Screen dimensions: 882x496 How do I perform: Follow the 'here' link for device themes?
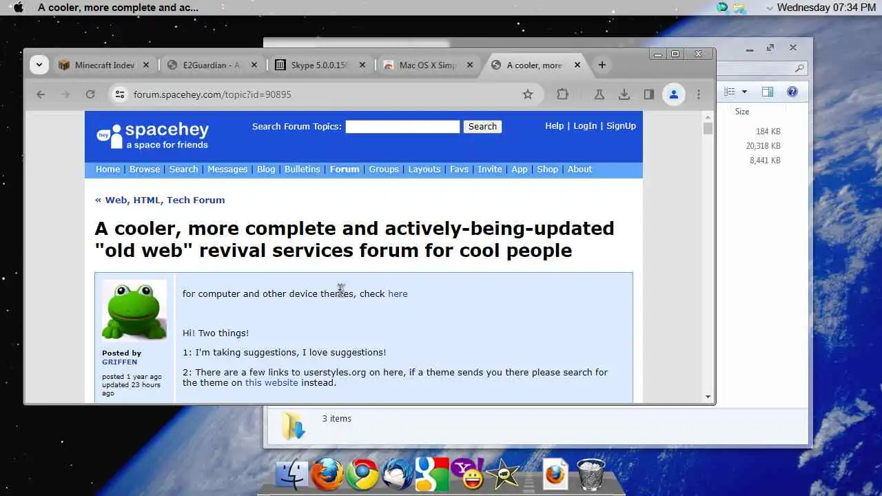point(398,293)
